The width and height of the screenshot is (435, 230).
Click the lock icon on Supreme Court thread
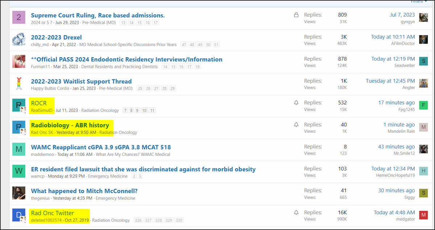[296, 15]
